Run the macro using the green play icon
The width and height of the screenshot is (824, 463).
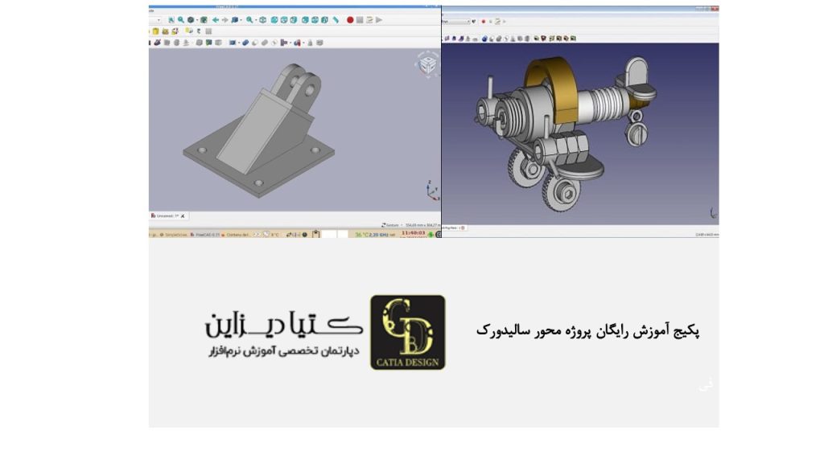(x=378, y=19)
